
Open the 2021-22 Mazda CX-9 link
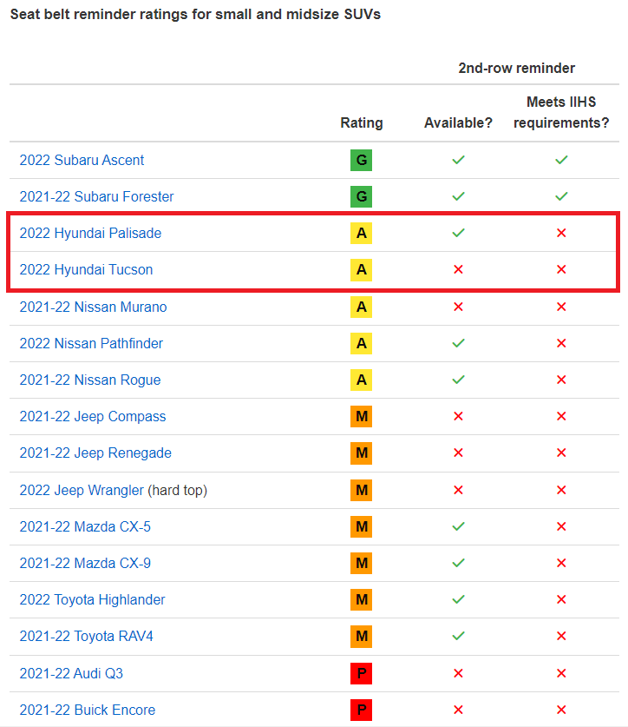click(85, 563)
